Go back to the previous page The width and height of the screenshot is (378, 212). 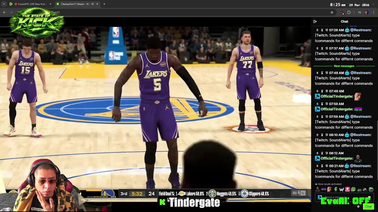pyautogui.click(x=4, y=12)
